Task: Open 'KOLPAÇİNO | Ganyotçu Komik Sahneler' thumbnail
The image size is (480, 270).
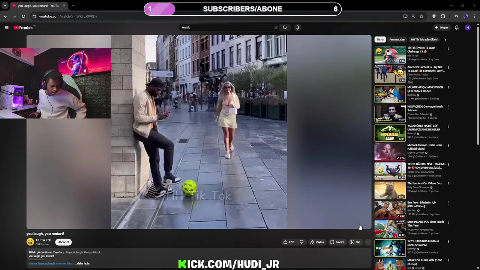Action: pos(390,113)
